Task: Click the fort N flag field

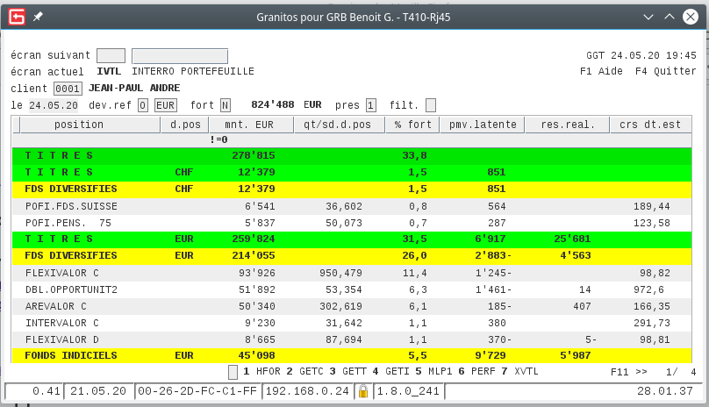Action: point(226,105)
